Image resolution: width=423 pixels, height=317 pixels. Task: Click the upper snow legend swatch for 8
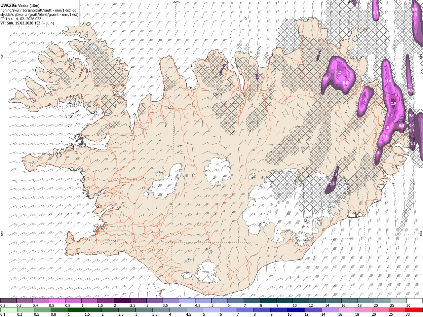pyautogui.click(x=268, y=300)
